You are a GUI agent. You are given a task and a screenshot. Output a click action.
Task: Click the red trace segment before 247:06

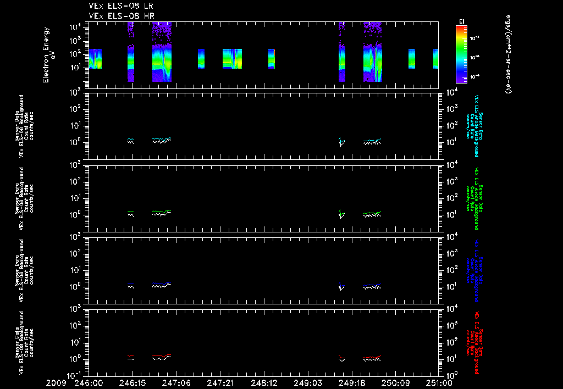pyautogui.click(x=162, y=355)
